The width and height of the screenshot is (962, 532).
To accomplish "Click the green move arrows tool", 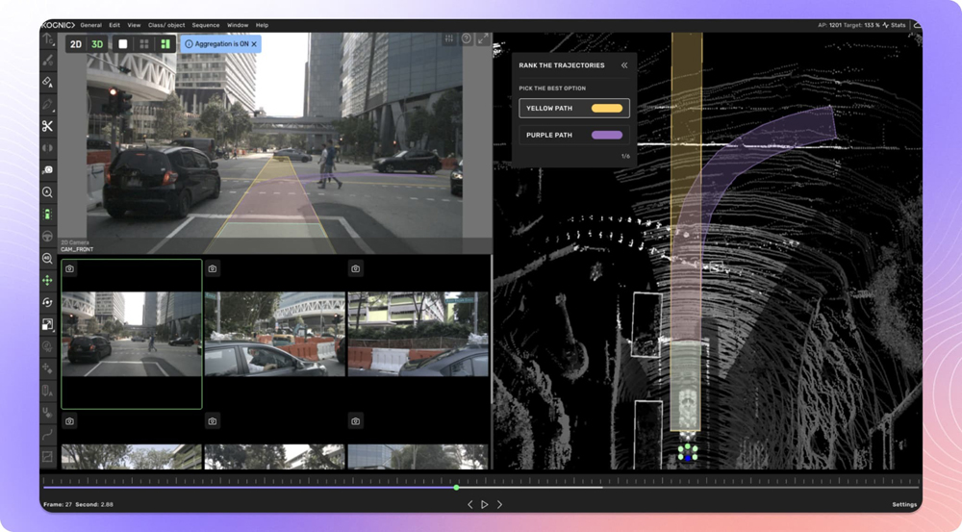I will coord(47,280).
